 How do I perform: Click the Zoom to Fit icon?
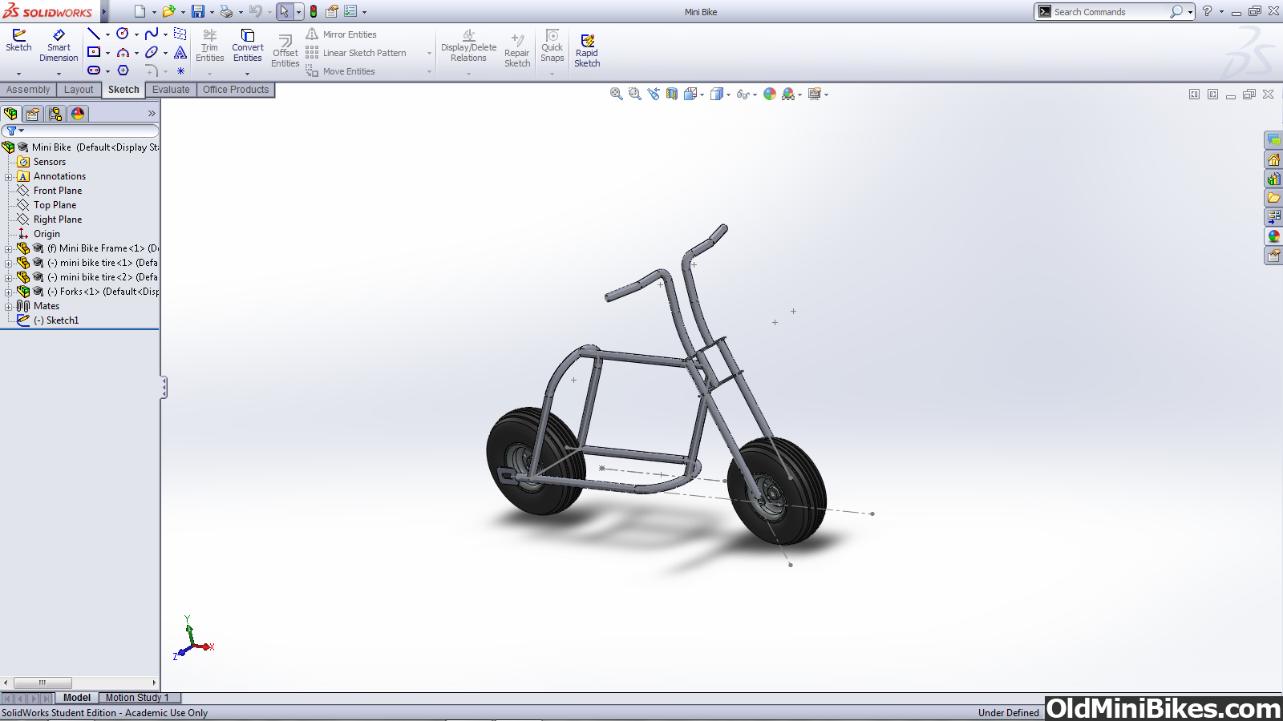(x=616, y=94)
